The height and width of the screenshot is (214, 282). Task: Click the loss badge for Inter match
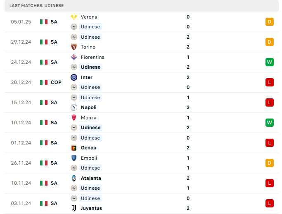(x=270, y=82)
